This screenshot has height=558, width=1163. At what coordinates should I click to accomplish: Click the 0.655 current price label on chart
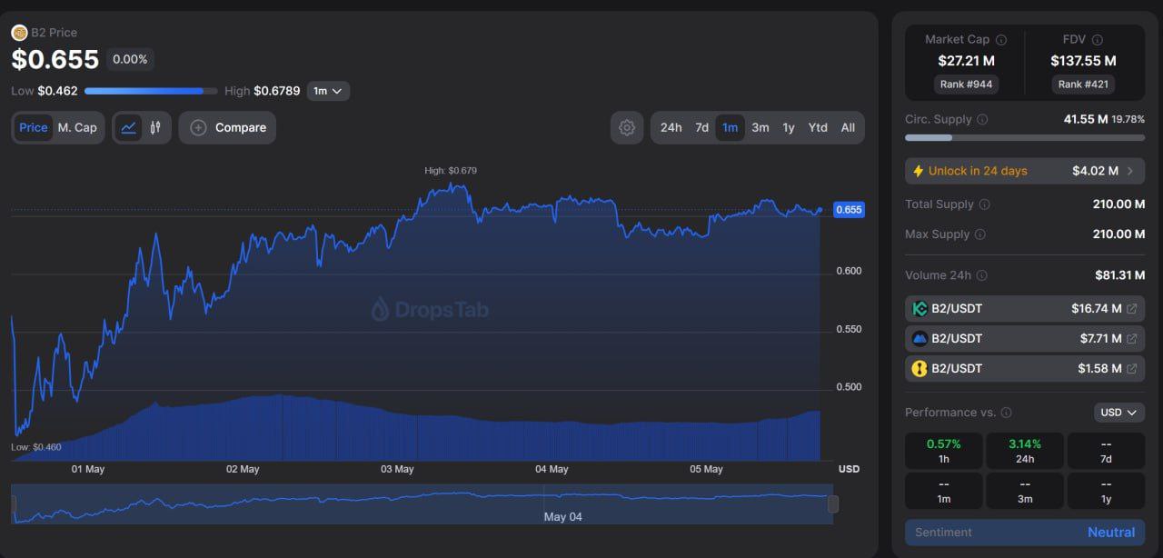(849, 210)
